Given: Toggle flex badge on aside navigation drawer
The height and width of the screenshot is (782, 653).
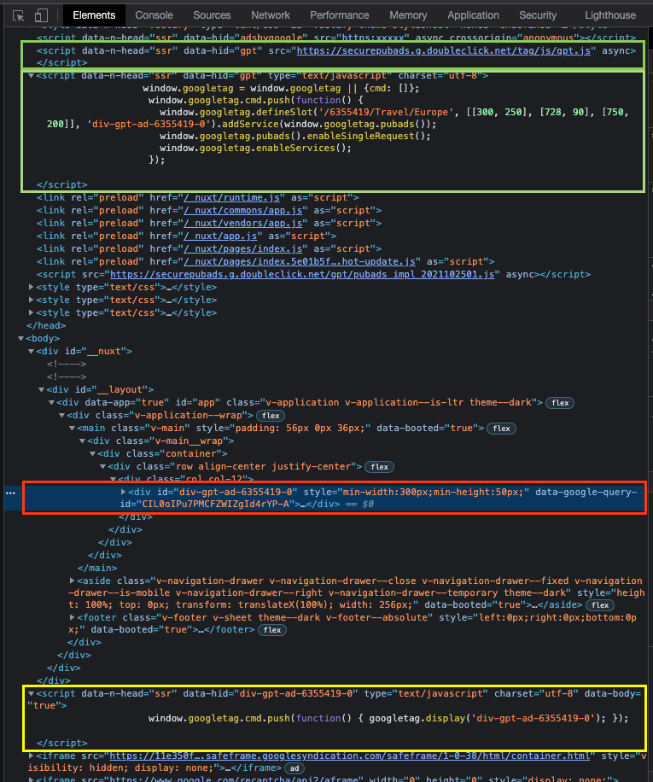Looking at the screenshot, I should 600,605.
